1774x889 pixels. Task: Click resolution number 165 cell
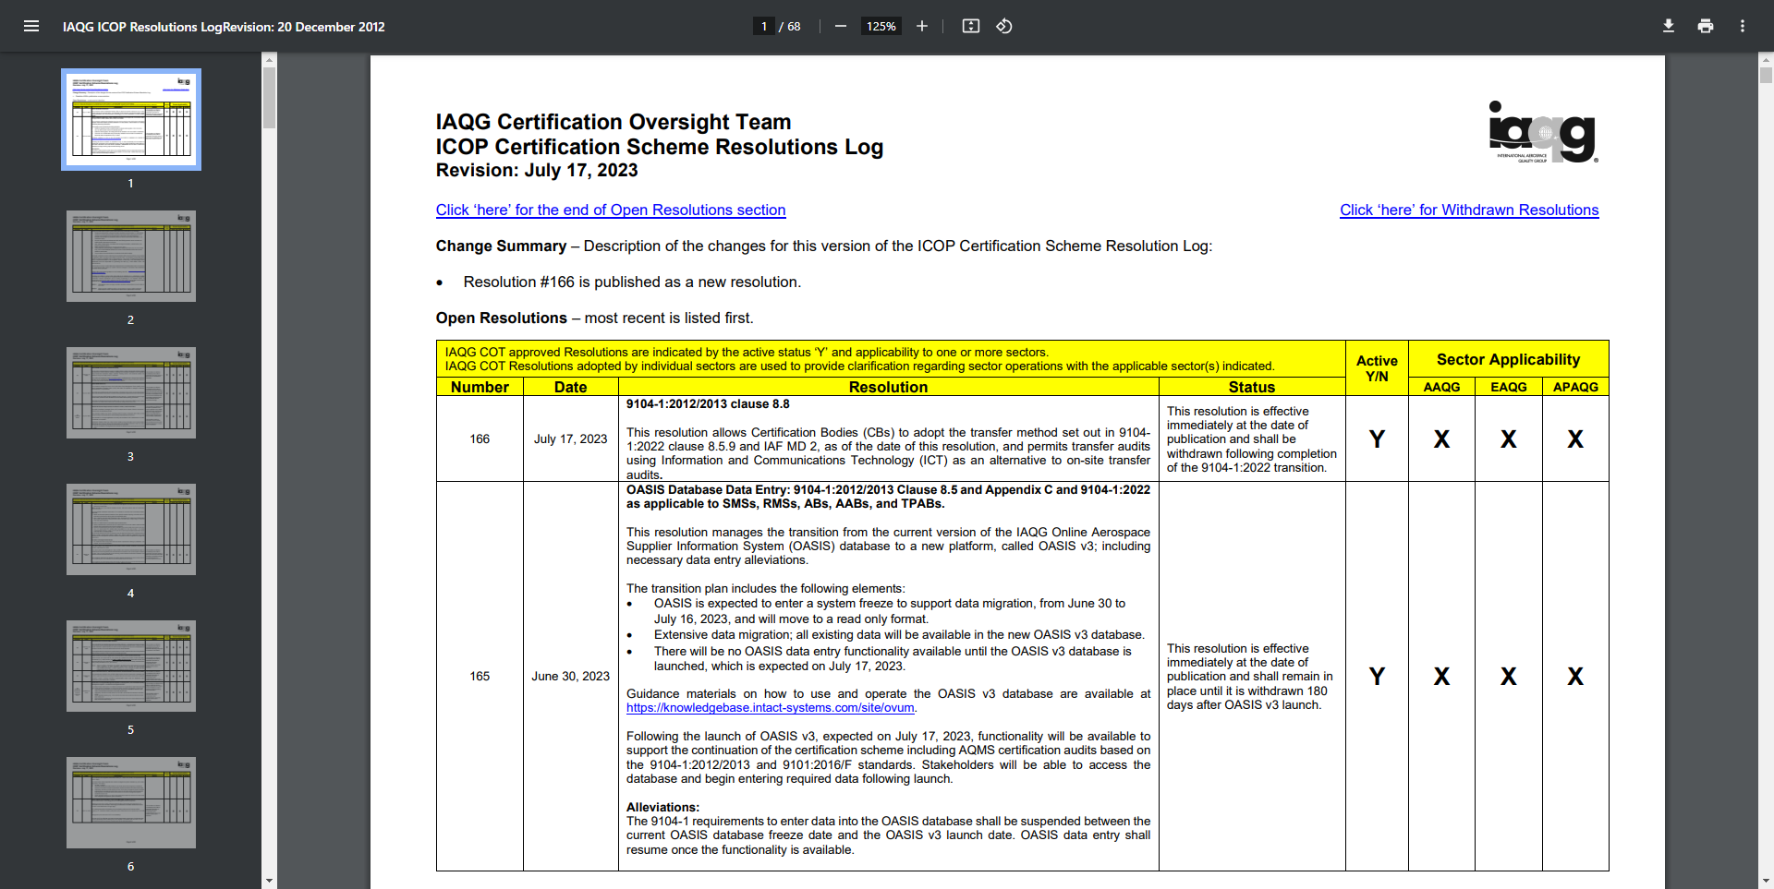(480, 676)
